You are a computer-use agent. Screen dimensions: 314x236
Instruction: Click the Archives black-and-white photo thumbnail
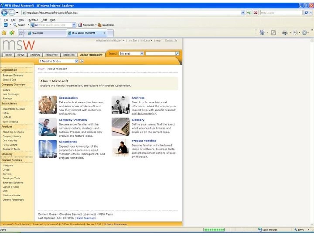120,104
